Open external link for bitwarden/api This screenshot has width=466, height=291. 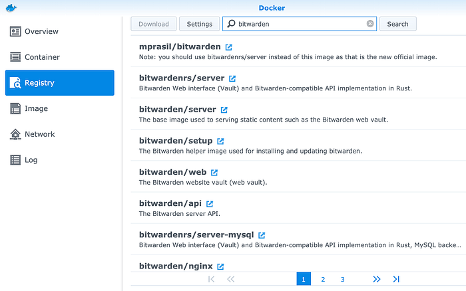coord(210,204)
